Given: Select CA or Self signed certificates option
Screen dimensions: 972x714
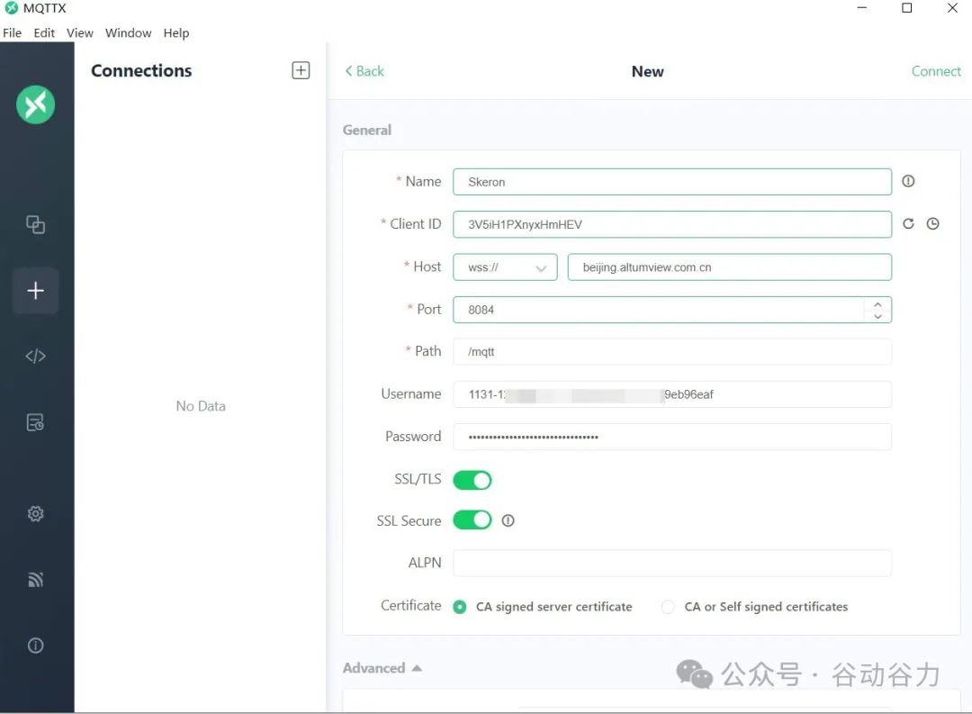Looking at the screenshot, I should pos(668,607).
